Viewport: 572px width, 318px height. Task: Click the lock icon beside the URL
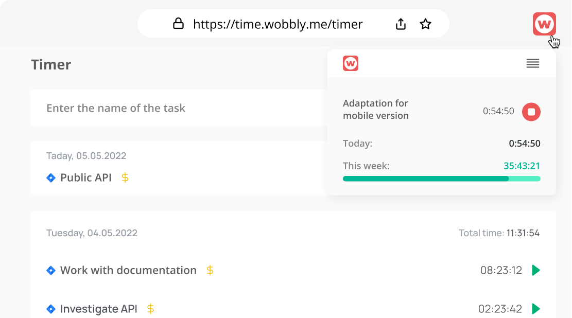178,24
